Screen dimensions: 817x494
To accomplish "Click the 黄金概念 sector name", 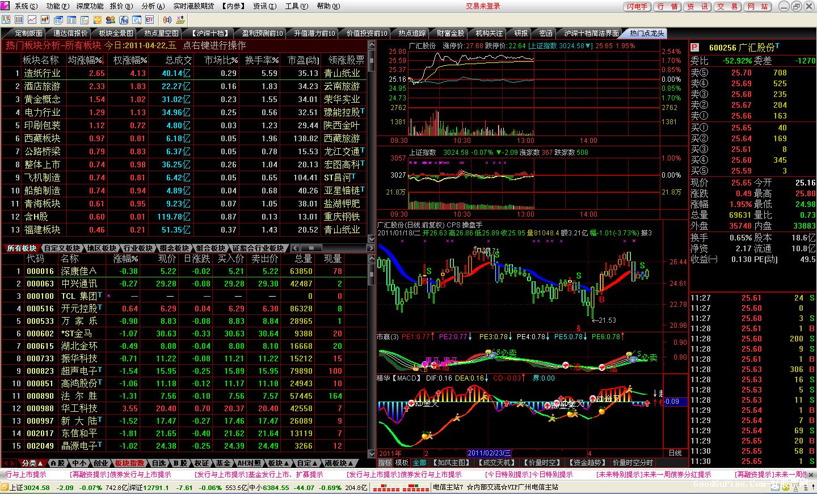I will tap(43, 99).
